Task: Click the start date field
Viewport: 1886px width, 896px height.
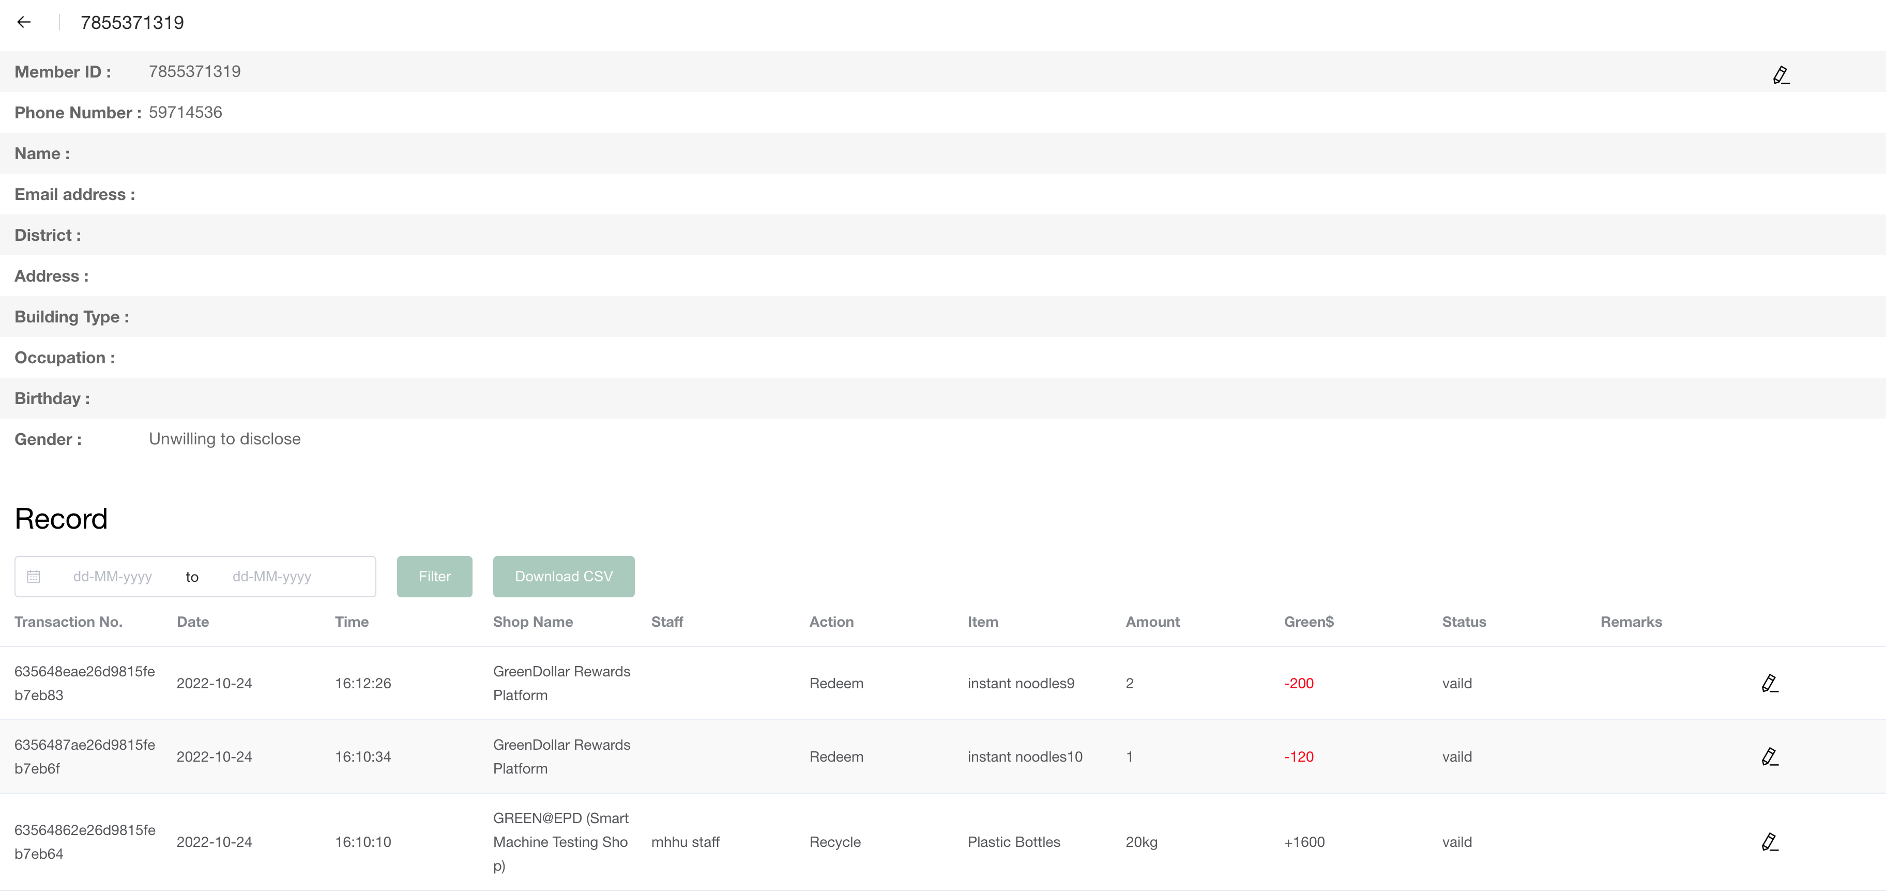Action: (113, 577)
